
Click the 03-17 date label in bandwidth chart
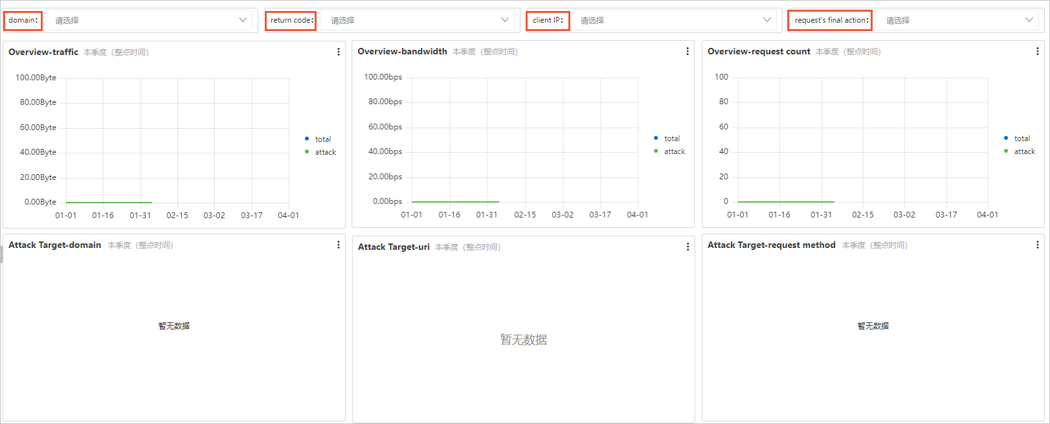(x=600, y=215)
